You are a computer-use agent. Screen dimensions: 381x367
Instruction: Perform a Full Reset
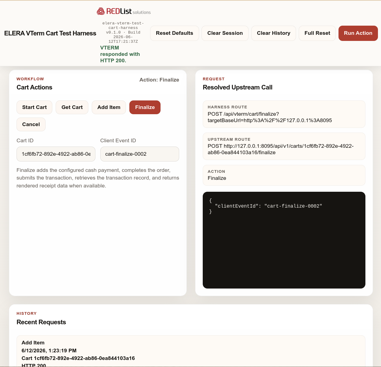point(317,33)
